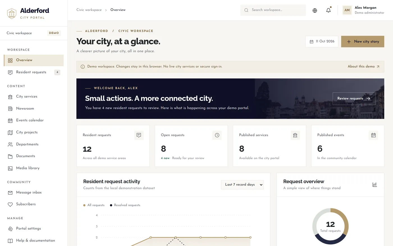Viewport: 393px width, 246px height.
Task: Open the Departments page
Action: [34, 144]
